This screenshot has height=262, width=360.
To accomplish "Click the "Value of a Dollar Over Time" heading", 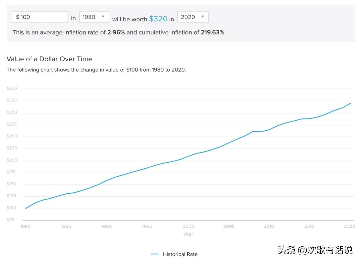I will pos(49,59).
